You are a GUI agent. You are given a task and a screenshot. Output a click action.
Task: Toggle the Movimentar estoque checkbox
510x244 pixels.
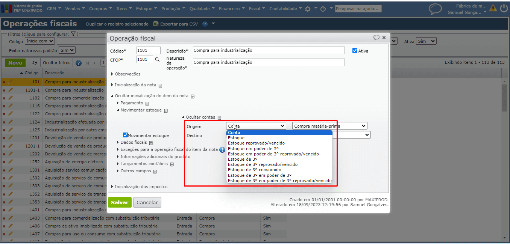[x=126, y=135]
